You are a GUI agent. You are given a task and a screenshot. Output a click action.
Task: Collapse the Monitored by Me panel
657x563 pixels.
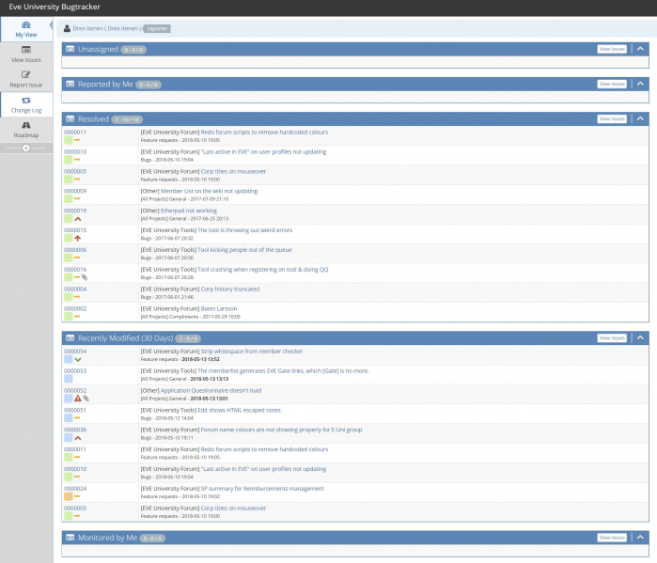tap(640, 538)
